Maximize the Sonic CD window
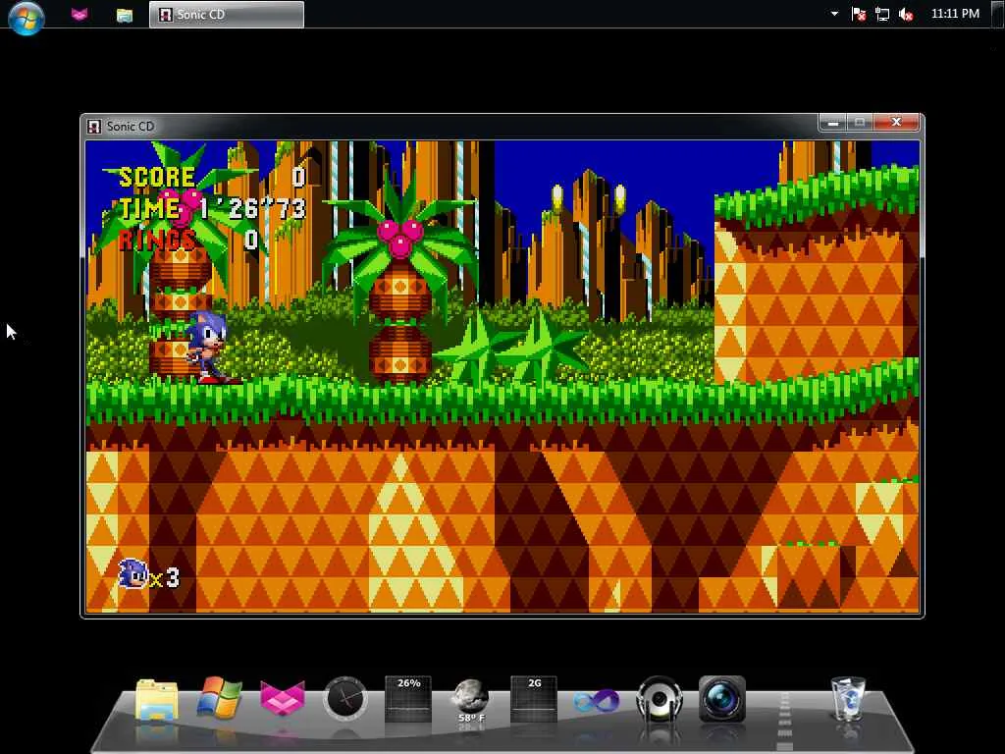Viewport: 1005px width, 754px height. [860, 123]
